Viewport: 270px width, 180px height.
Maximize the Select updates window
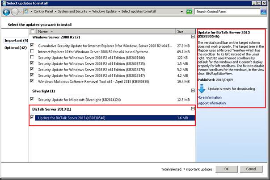(x=259, y=3)
